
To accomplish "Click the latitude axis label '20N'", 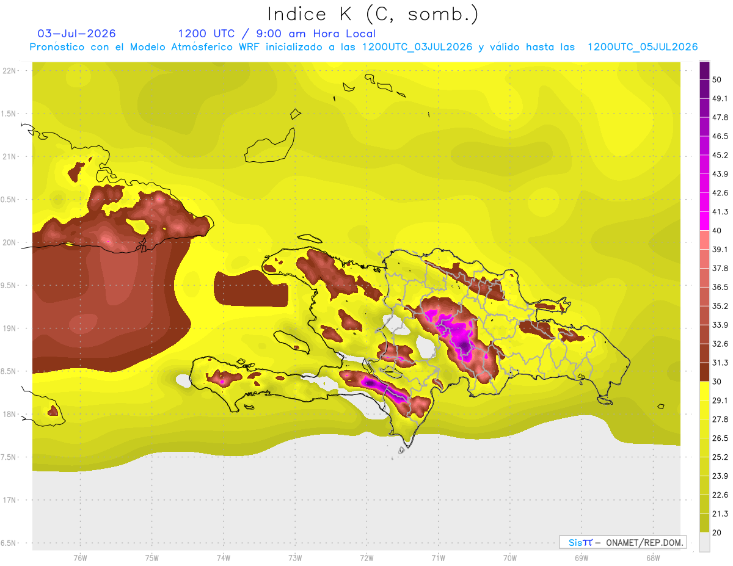I will click(10, 242).
